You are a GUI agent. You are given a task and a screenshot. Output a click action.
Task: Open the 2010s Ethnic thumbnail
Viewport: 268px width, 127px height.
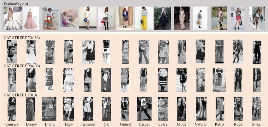pyautogui.click(x=49, y=109)
